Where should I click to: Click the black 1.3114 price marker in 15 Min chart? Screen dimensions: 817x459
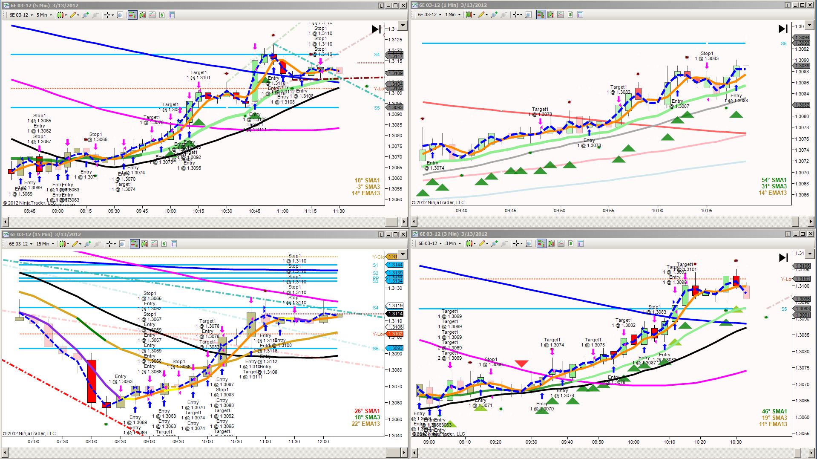click(395, 314)
